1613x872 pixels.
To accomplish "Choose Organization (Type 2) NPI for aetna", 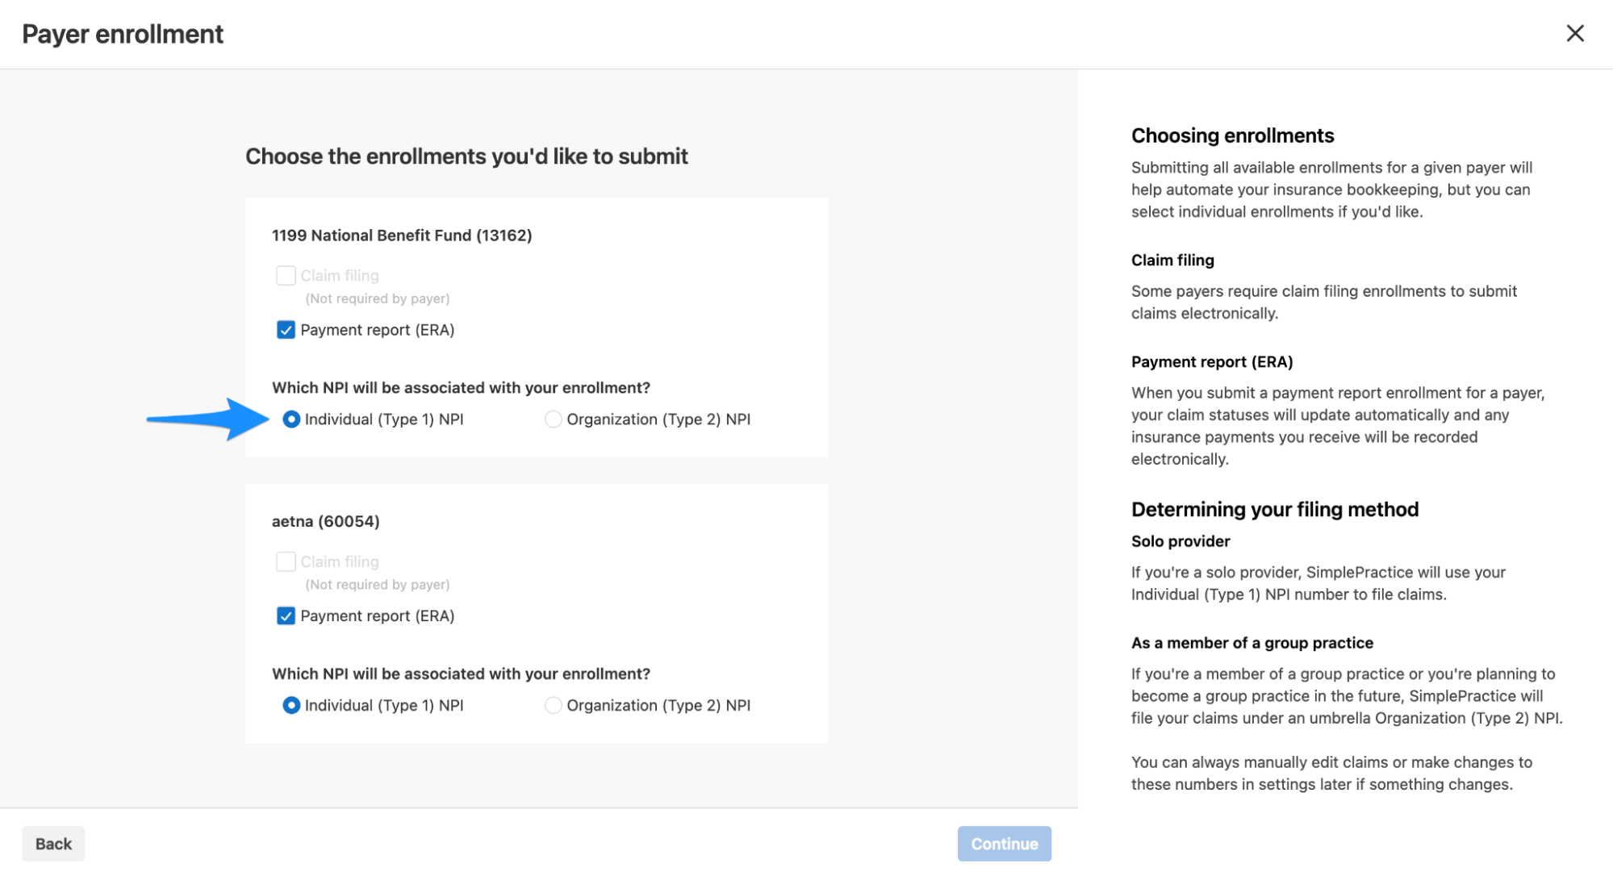I will pyautogui.click(x=553, y=706).
